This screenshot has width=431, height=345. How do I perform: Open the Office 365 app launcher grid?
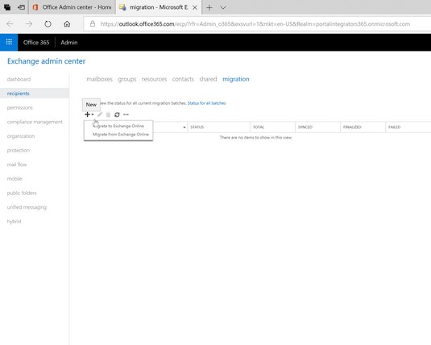(9, 42)
